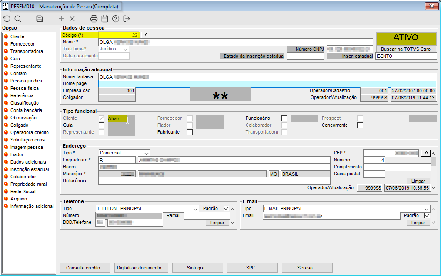Viewport: 441px width, 276px height.
Task: Click the calendar toolbar icon
Action: pos(105,19)
